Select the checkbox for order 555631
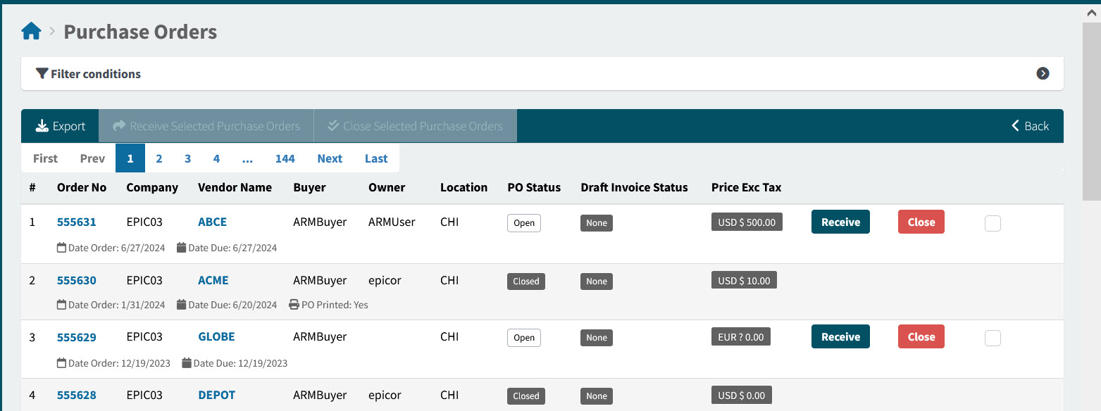 [x=993, y=224]
